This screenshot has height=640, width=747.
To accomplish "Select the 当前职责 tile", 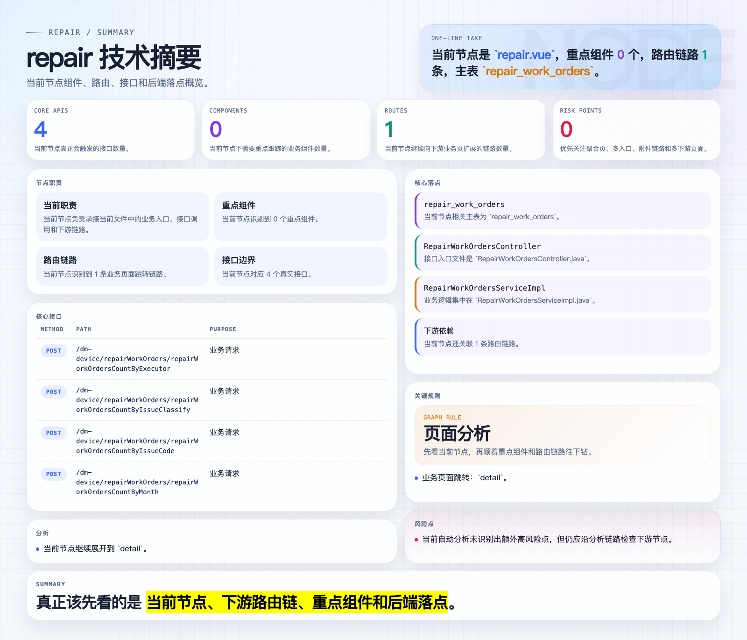I will pyautogui.click(x=122, y=217).
